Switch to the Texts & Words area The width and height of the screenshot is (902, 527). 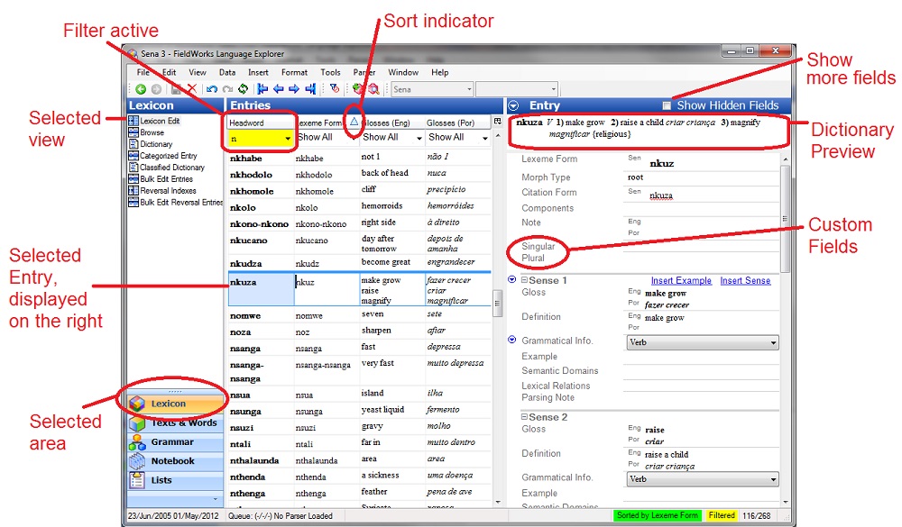175,423
